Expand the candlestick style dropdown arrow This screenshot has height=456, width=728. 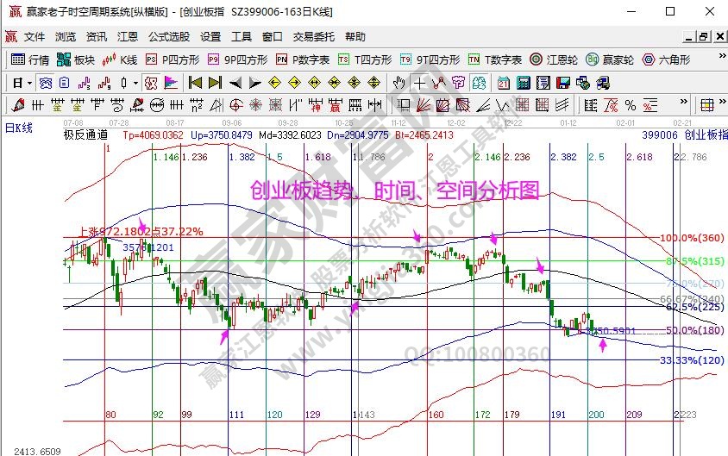click(135, 83)
